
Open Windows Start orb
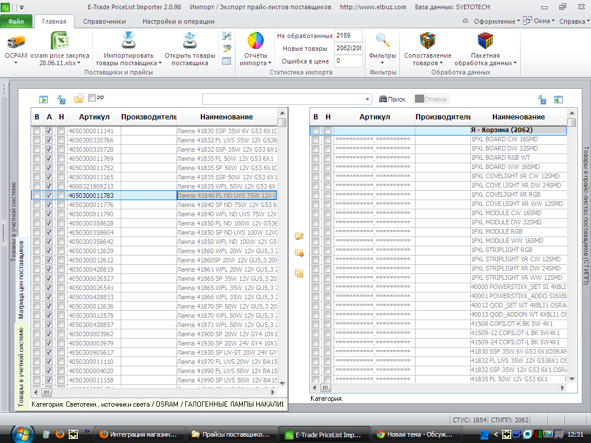point(23,434)
